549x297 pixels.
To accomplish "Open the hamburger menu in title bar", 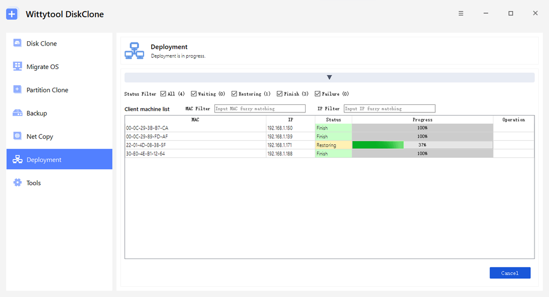I will [x=461, y=13].
